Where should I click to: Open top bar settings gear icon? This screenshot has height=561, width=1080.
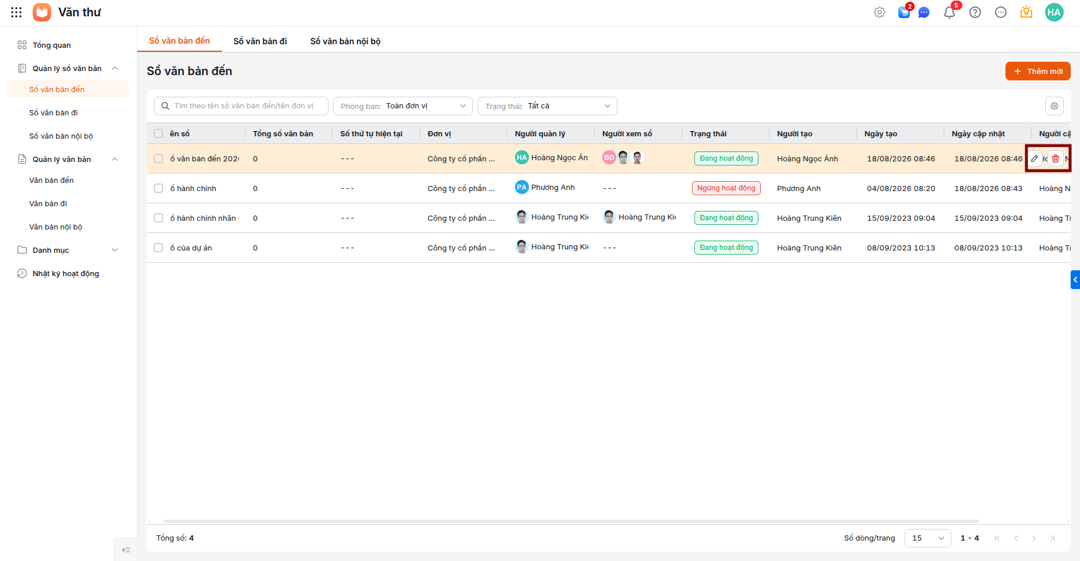coord(880,12)
